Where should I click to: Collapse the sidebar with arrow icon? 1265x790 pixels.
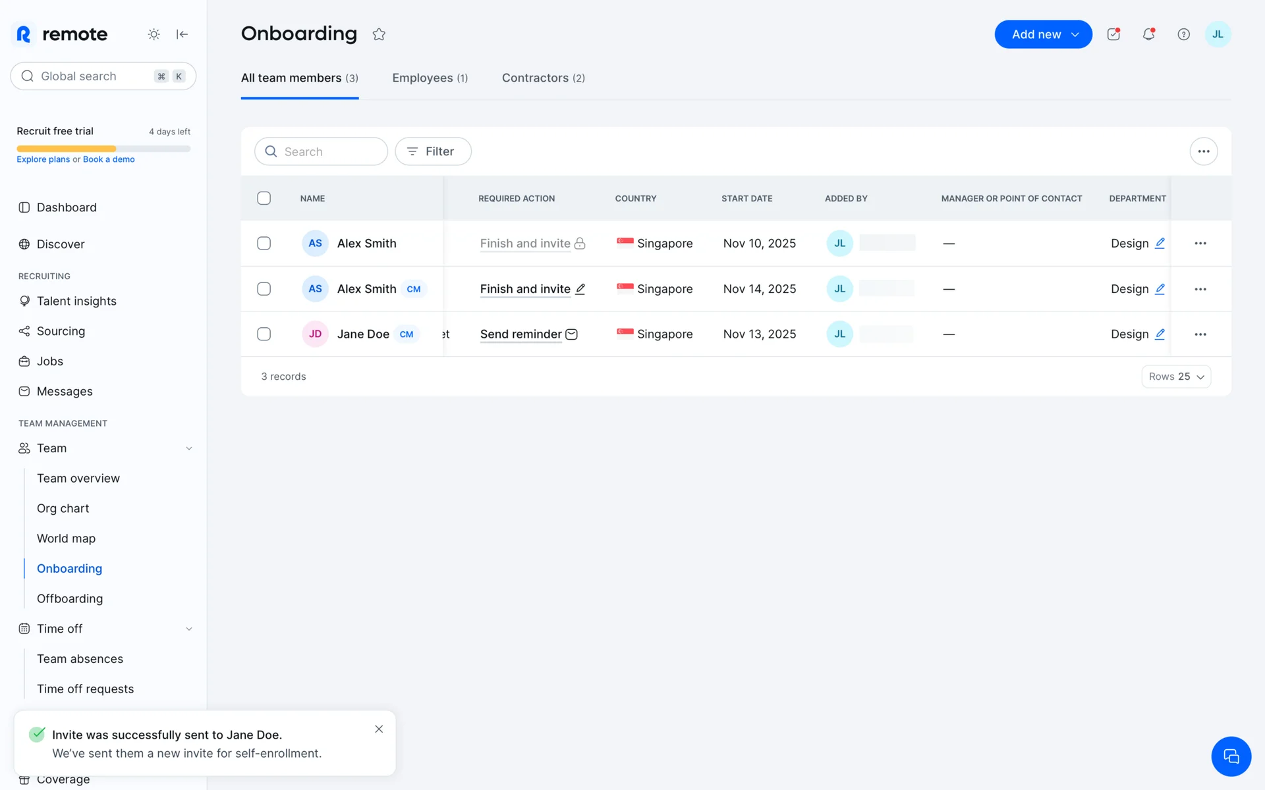coord(183,34)
